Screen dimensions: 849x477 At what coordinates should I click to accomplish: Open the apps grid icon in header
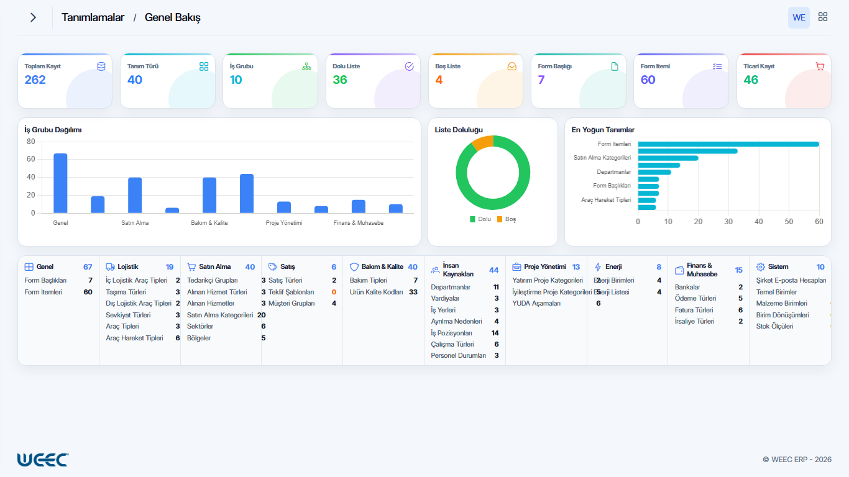click(823, 17)
